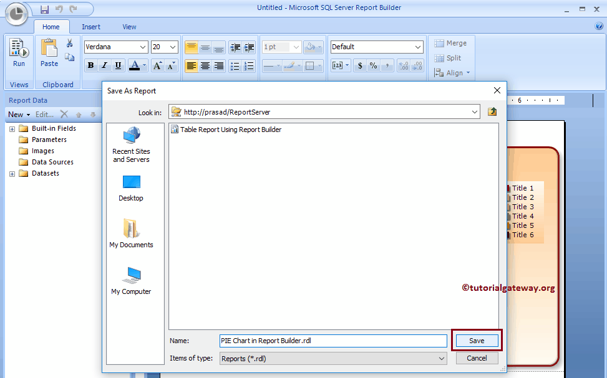Viewport: 607px width, 378px height.
Task: Switch to the Insert ribbon tab
Action: 91,27
